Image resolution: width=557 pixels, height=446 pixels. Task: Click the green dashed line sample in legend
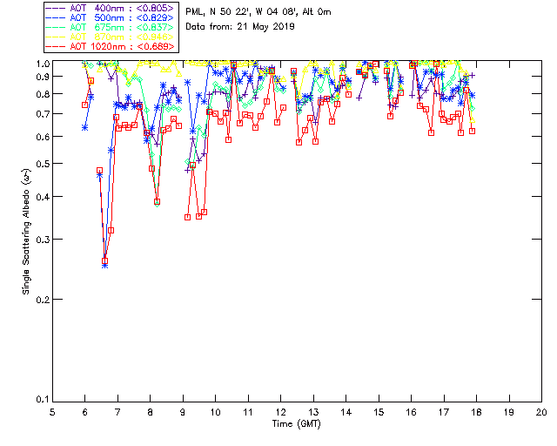tap(56, 27)
